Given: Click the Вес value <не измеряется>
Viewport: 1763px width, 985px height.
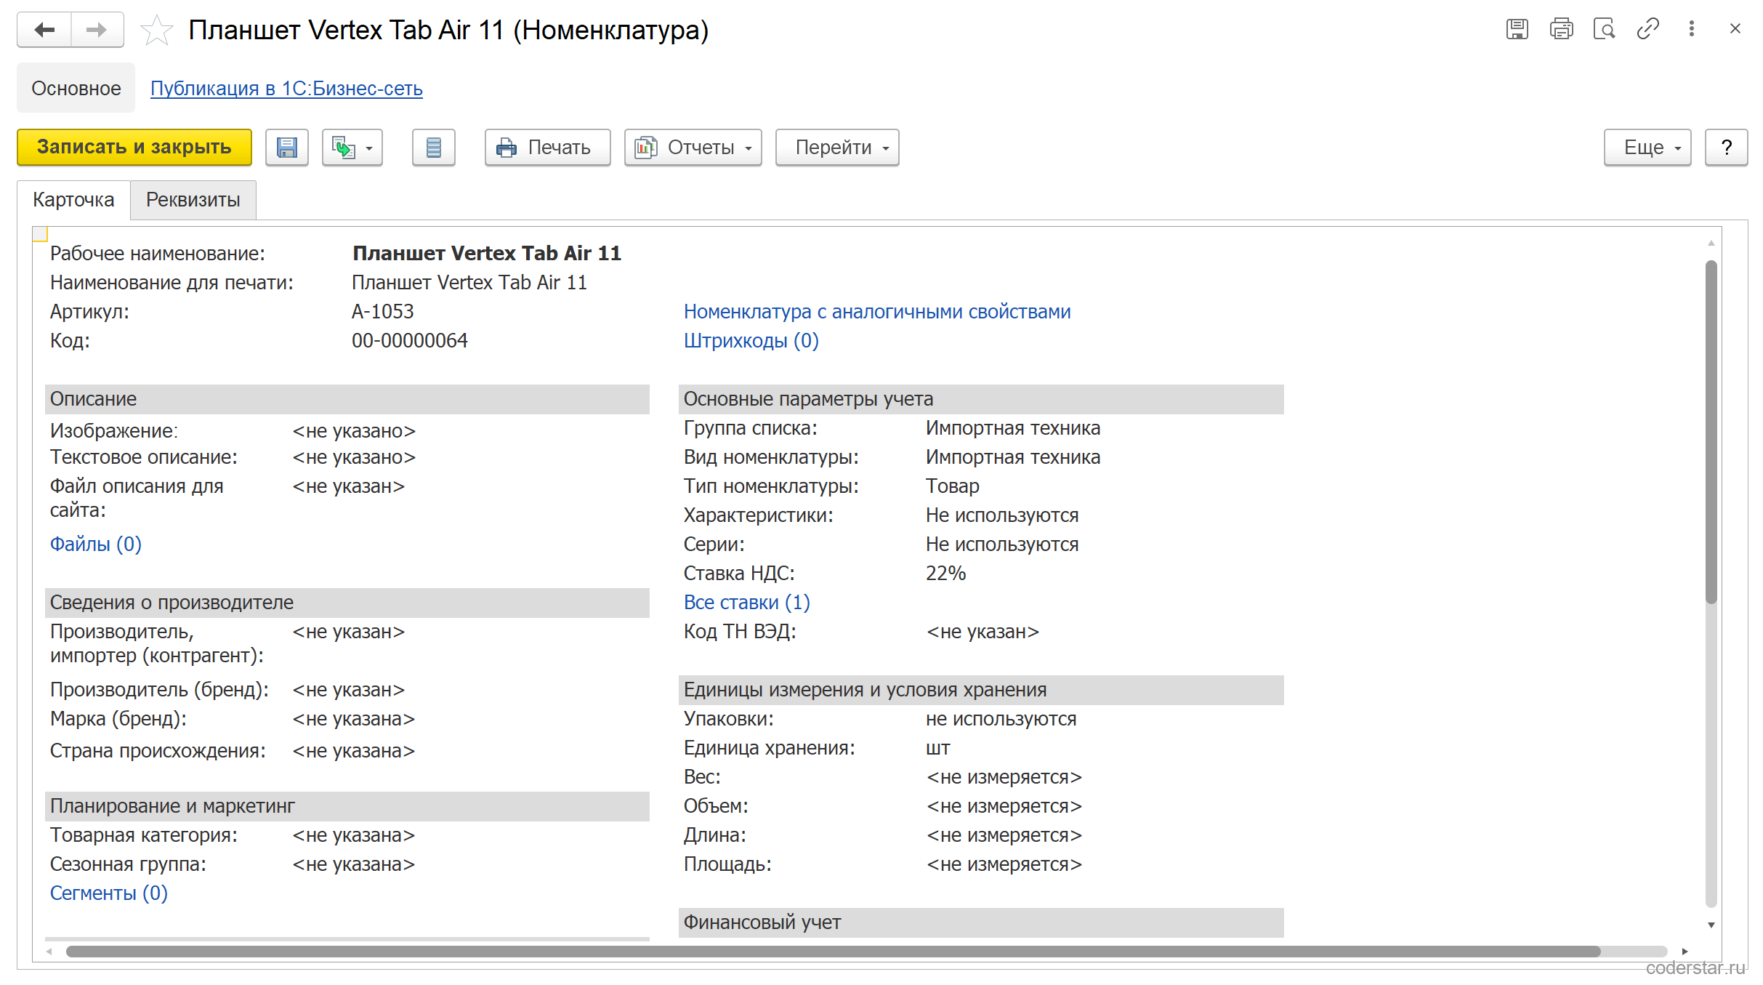Looking at the screenshot, I should 1004,777.
